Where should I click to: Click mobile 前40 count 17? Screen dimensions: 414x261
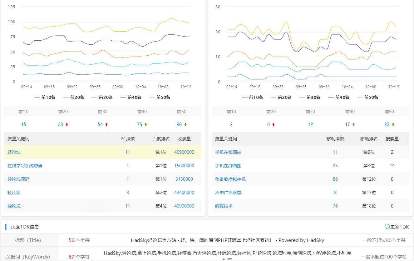[347, 124]
